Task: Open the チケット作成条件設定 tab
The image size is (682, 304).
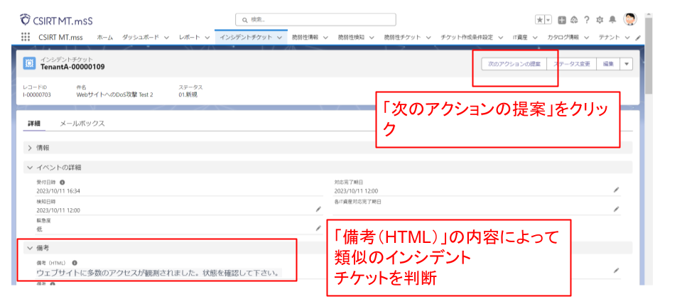Action: click(467, 38)
